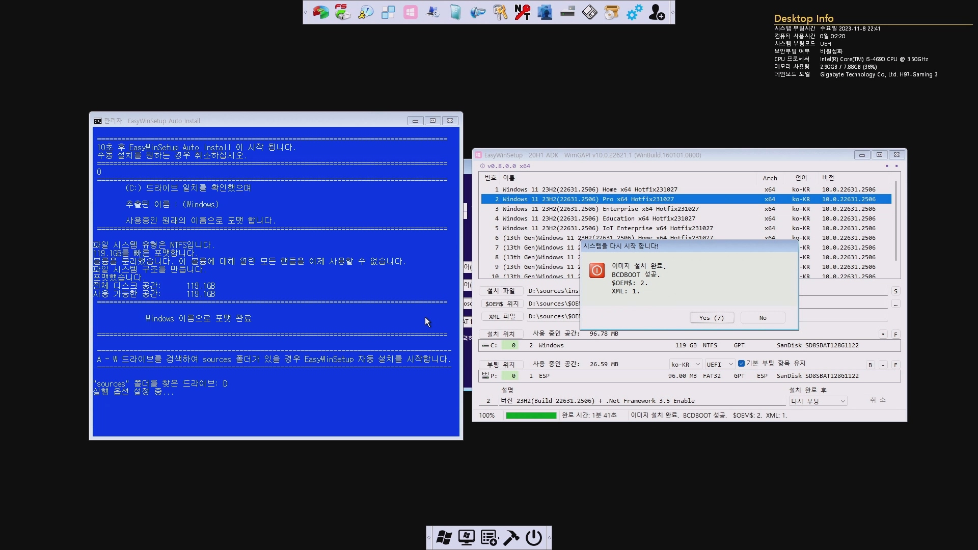Click left diamond grip of top dock
The height and width of the screenshot is (550, 978).
[x=306, y=12]
